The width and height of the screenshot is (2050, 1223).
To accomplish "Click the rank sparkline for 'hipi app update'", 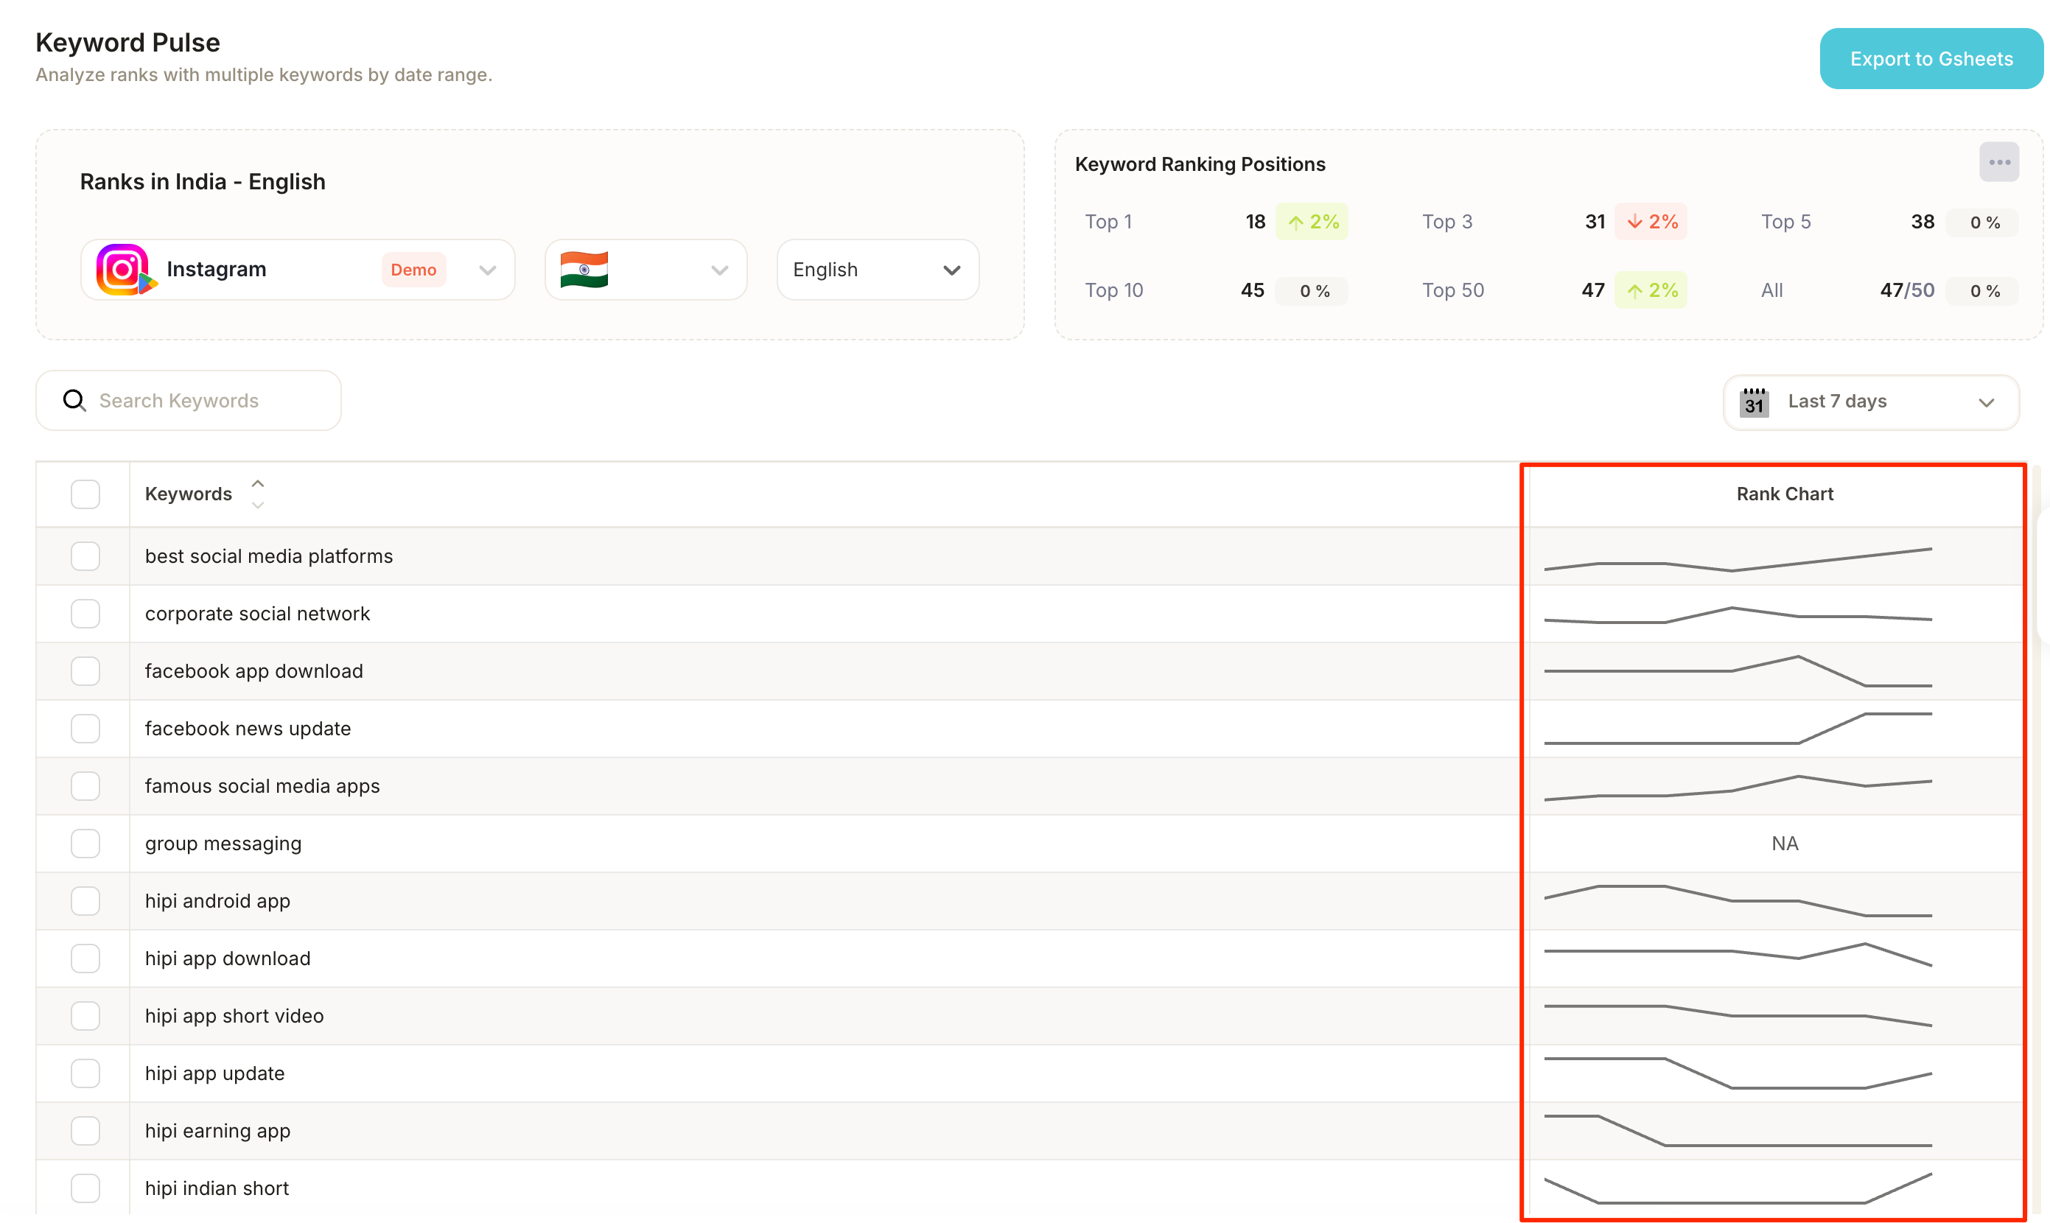I will tap(1737, 1073).
